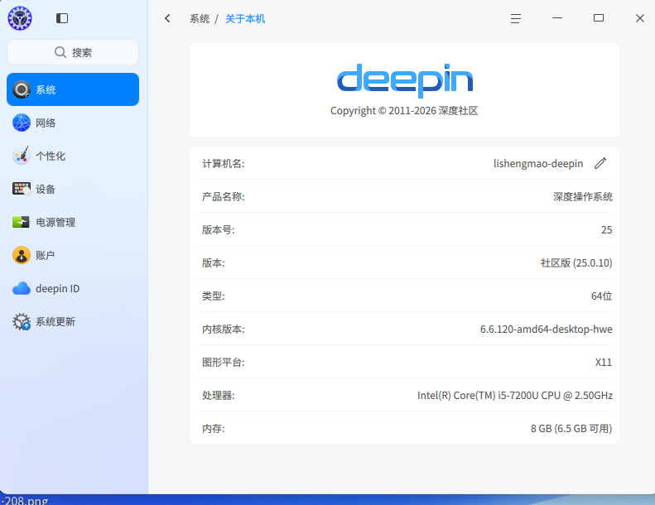Open 个性化 (Personalization) settings
Screen dimensions: 655x505
pos(73,156)
